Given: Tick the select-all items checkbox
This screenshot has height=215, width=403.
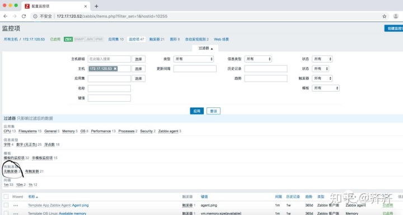Looking at the screenshot, I should pyautogui.click(x=6, y=197).
